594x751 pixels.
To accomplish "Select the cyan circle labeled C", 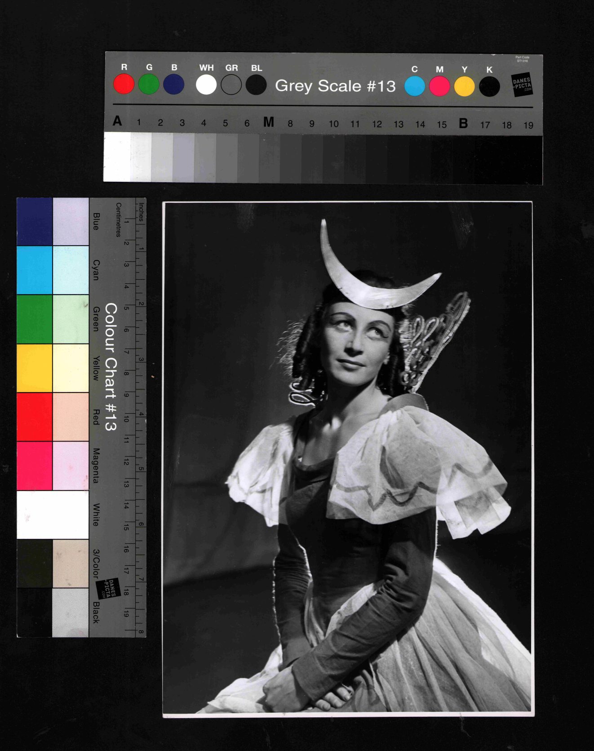I will [x=414, y=86].
